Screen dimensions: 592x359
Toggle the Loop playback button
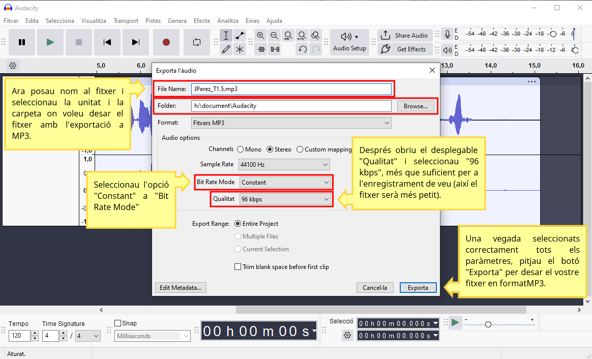coord(197,42)
